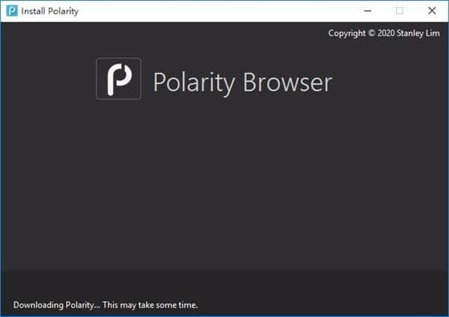This screenshot has width=449, height=317.
Task: Click the year "2020" in the copyright notice
Action: [388, 33]
